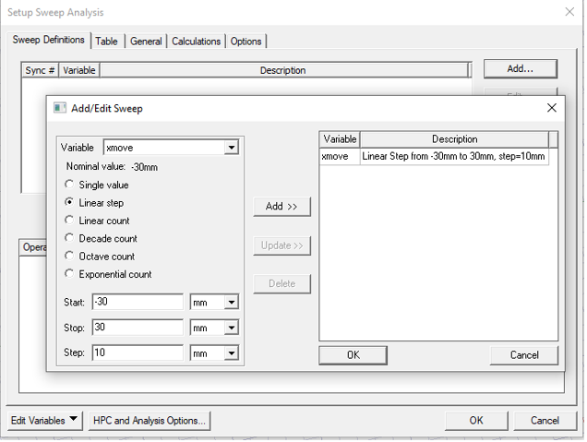The width and height of the screenshot is (587, 442).
Task: Choose the Decade count option
Action: (x=70, y=238)
